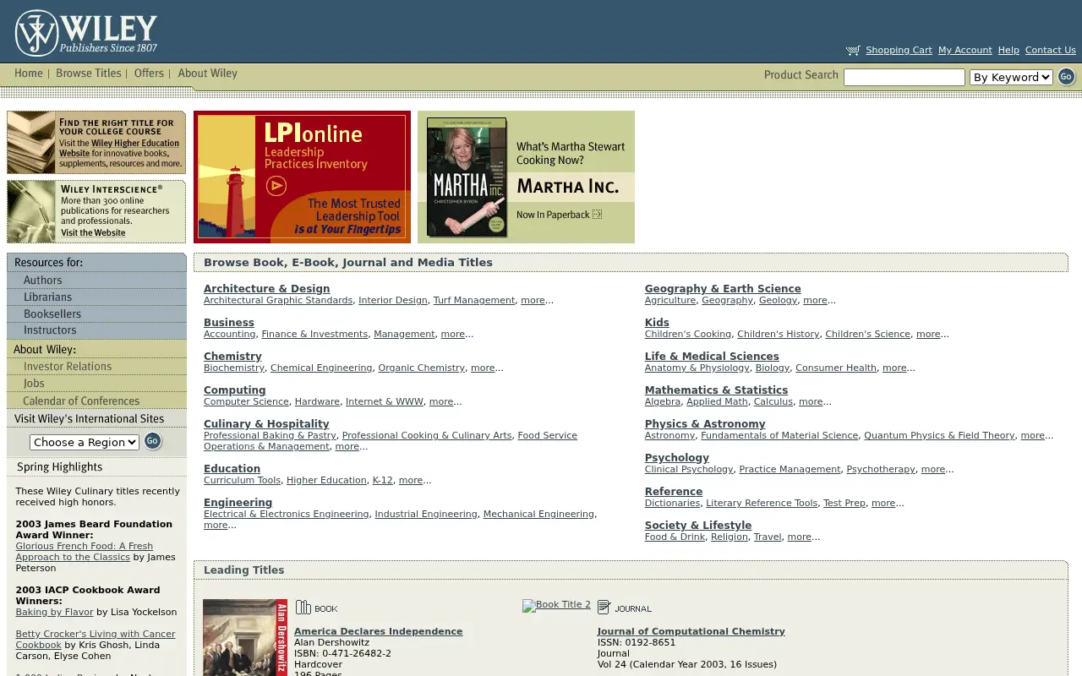Viewport: 1082px width, 676px height.
Task: Browse the Computing category heading
Action: 235,390
